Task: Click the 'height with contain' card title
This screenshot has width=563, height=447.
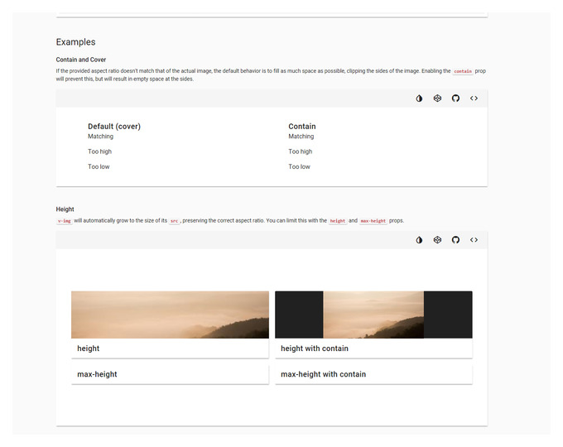Action: tap(315, 348)
